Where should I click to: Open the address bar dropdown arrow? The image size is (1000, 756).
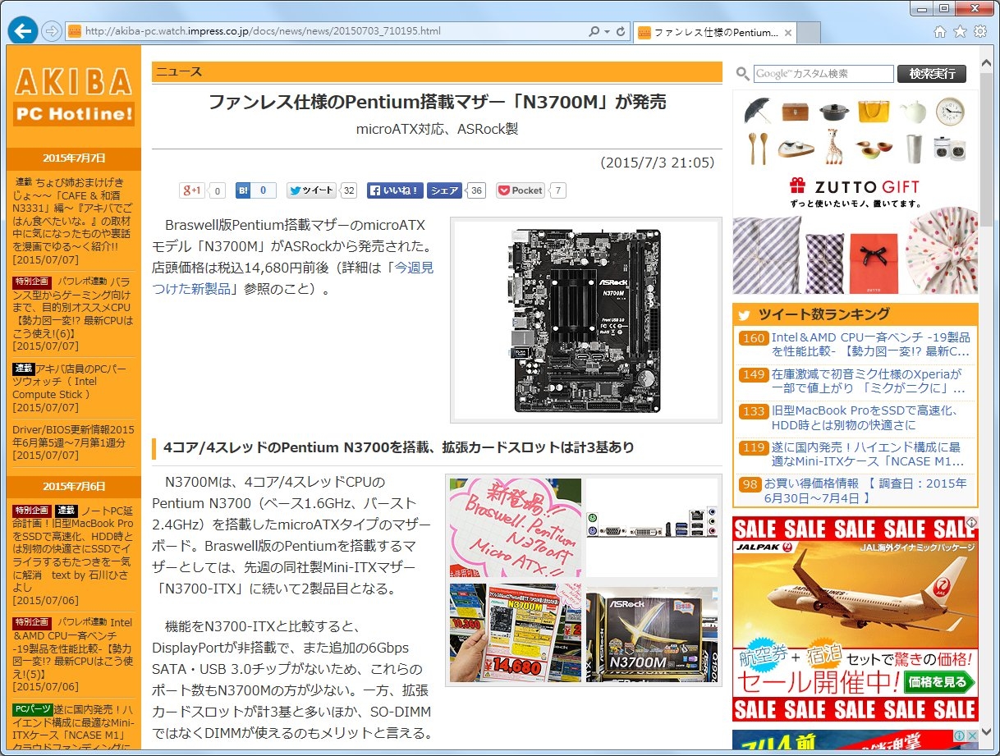pyautogui.click(x=607, y=31)
